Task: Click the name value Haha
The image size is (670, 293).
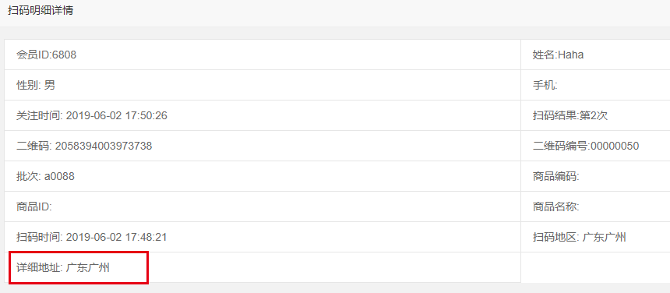Action: [x=571, y=55]
